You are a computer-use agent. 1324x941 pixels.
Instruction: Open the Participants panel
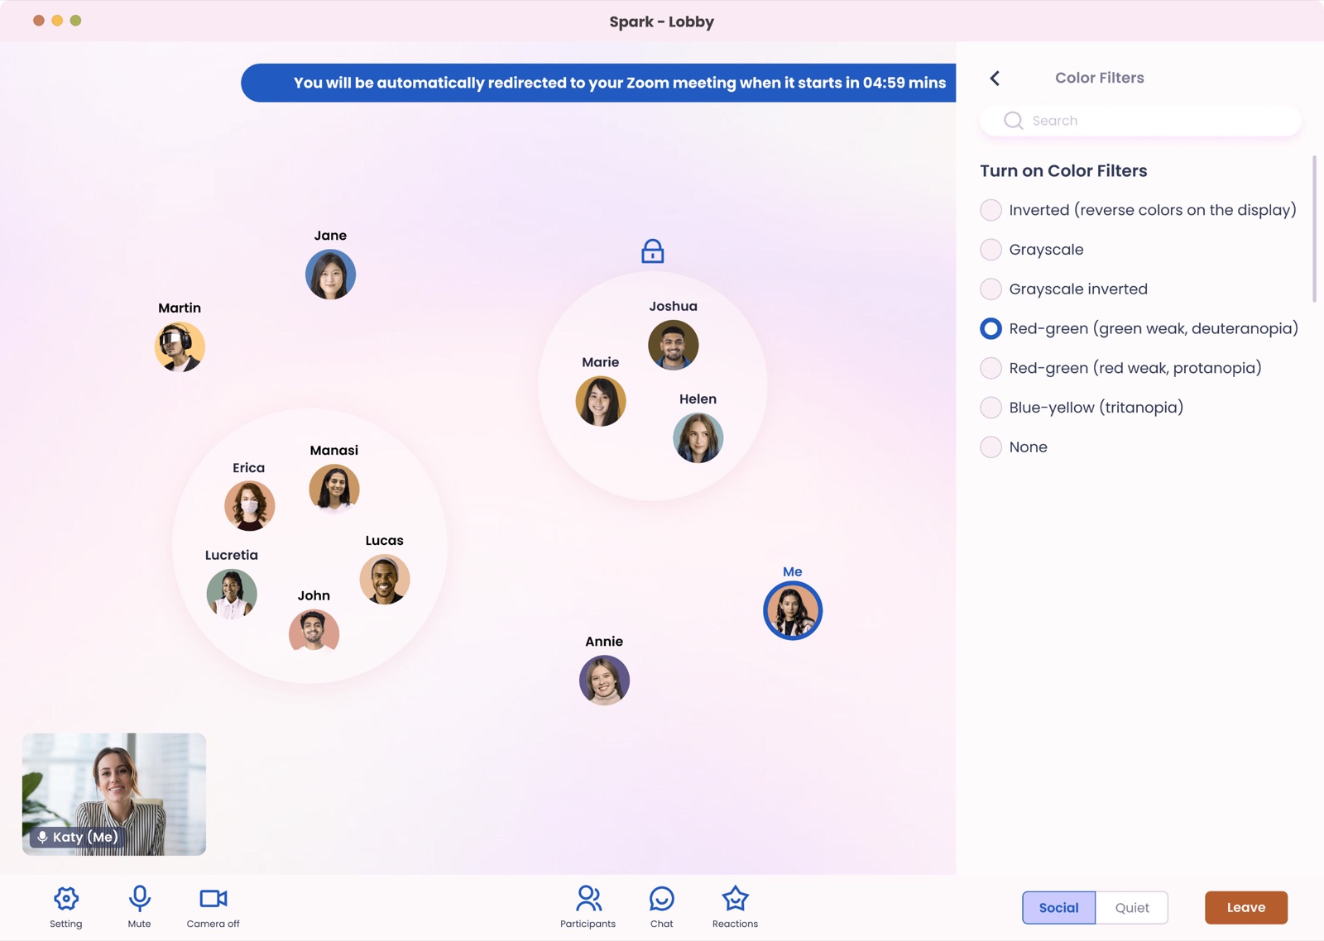tap(588, 899)
